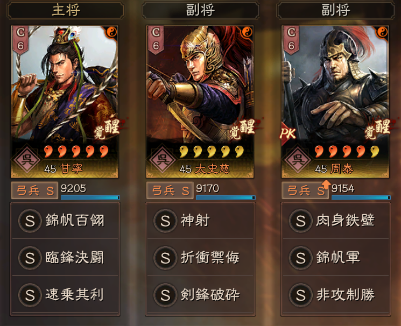Click the yin-yang icon on 甘寧 card
Screen dimensions: 401x326
(x=112, y=32)
